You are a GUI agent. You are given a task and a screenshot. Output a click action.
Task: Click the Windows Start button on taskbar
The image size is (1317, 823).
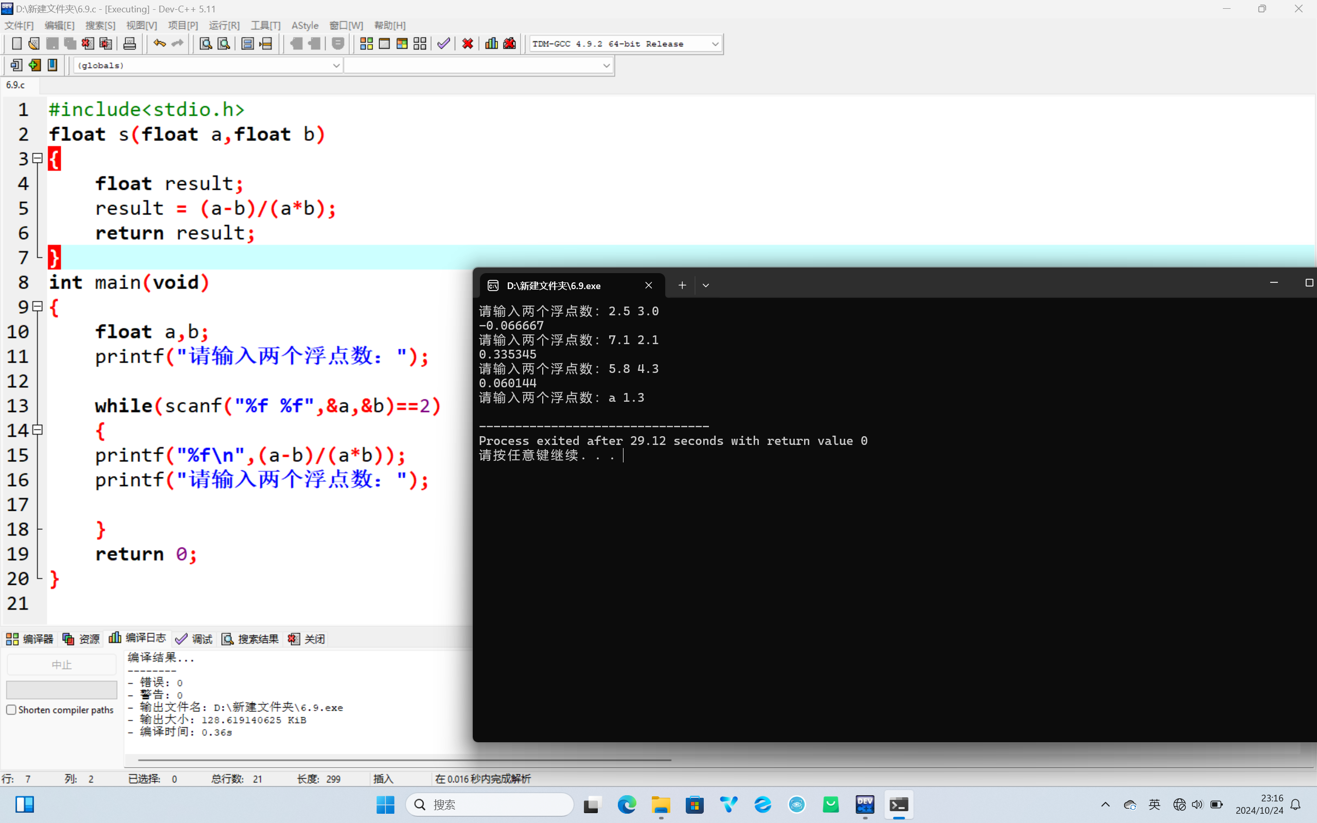pyautogui.click(x=385, y=804)
